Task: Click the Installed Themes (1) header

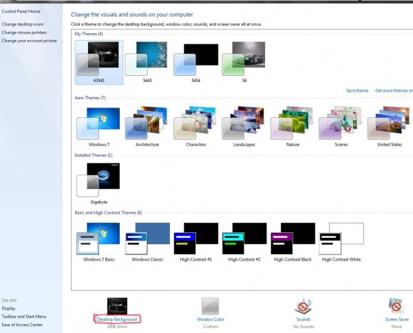Action: (94, 155)
